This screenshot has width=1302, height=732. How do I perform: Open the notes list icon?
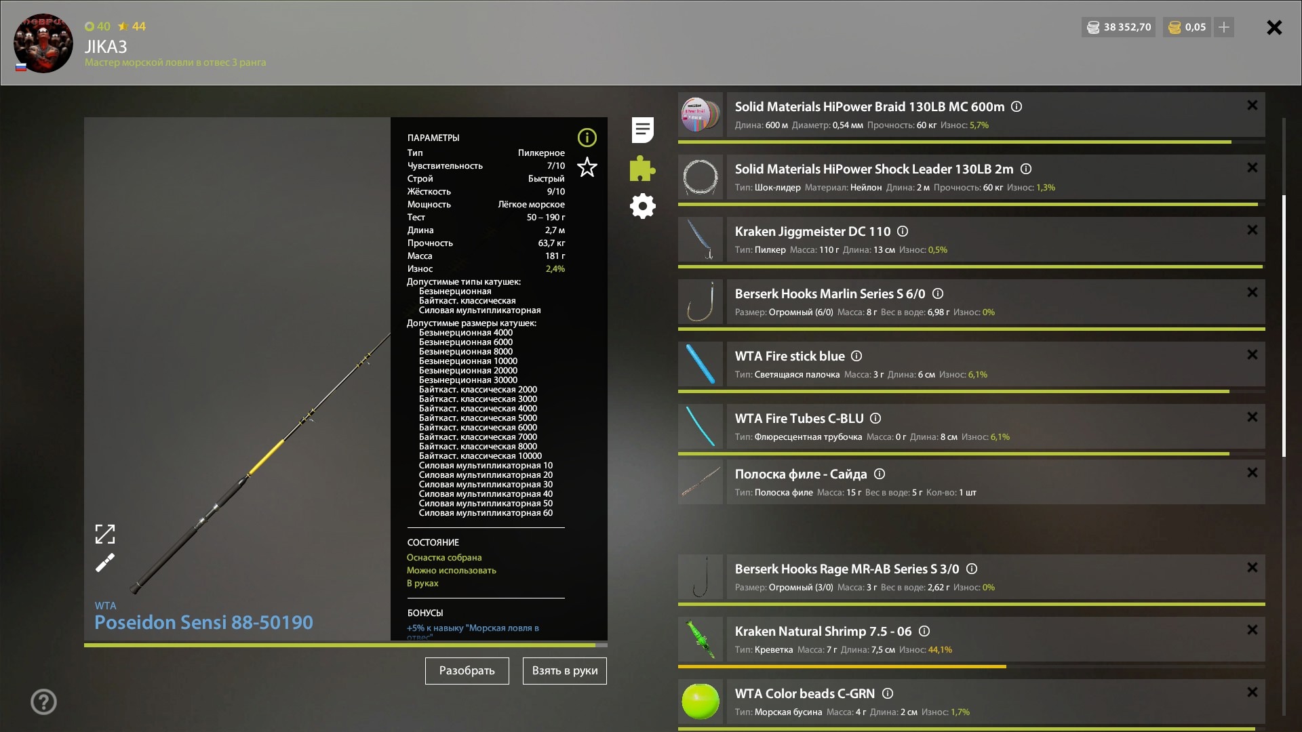pyautogui.click(x=642, y=130)
